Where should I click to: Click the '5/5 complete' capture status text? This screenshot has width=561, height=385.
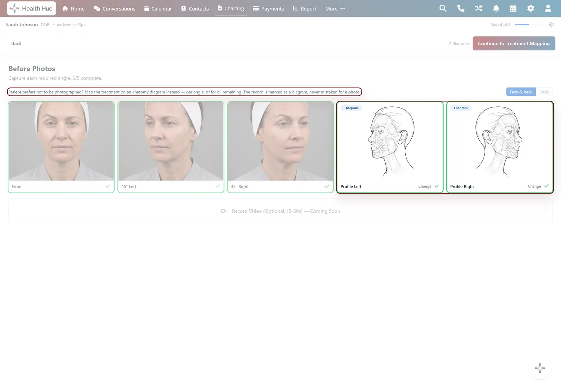pyautogui.click(x=87, y=78)
